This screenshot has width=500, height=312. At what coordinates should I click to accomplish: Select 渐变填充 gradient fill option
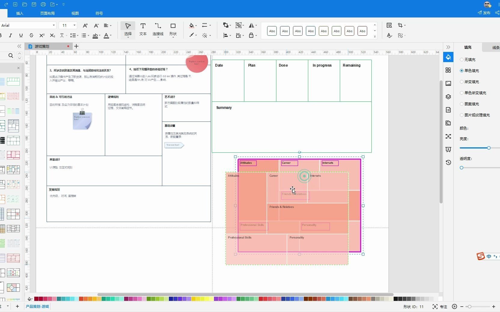coord(469,82)
